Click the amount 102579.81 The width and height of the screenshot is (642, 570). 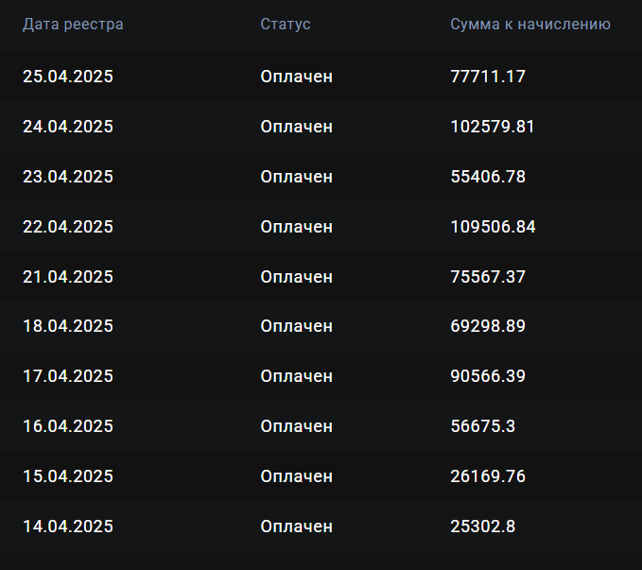[493, 127]
